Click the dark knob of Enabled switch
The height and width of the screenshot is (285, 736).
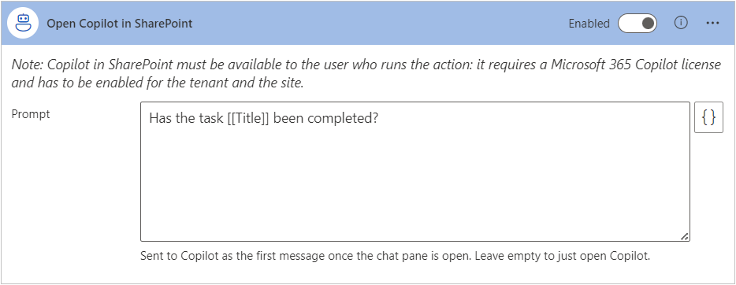pos(648,24)
